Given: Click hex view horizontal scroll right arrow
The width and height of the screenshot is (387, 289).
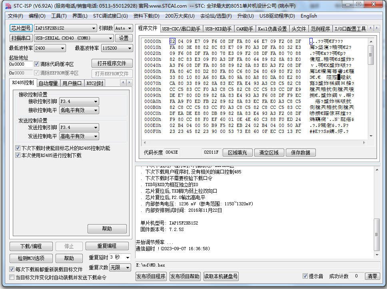Looking at the screenshot, I should click(364, 142).
